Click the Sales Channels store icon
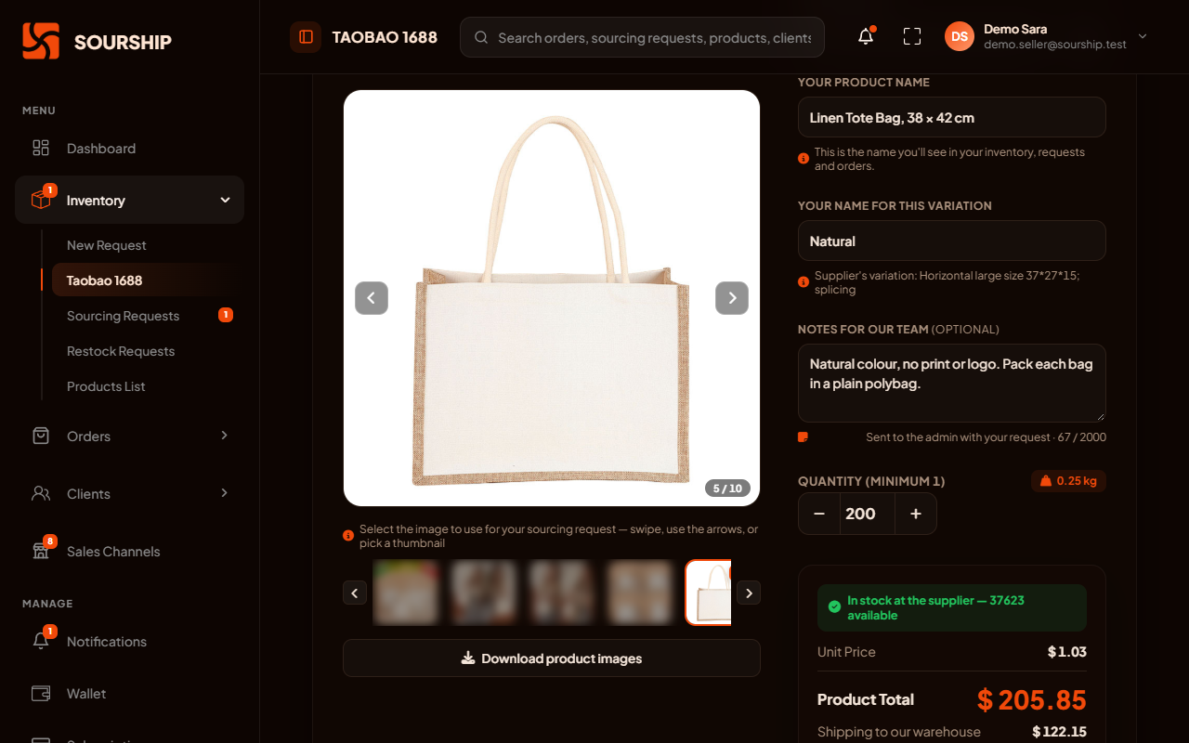The image size is (1189, 743). click(x=41, y=551)
